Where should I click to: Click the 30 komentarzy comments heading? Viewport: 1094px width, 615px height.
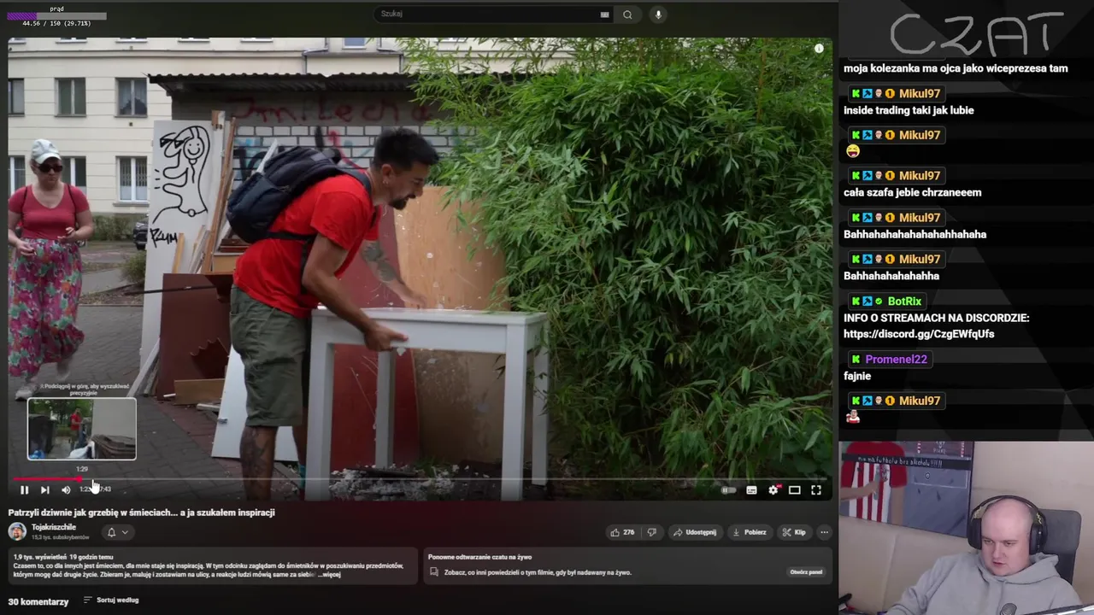(x=38, y=601)
